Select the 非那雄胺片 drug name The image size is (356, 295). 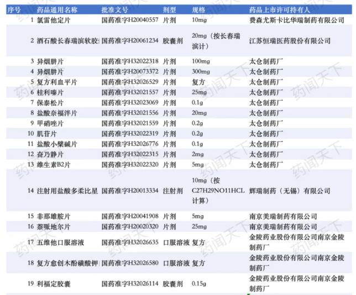pos(53,216)
